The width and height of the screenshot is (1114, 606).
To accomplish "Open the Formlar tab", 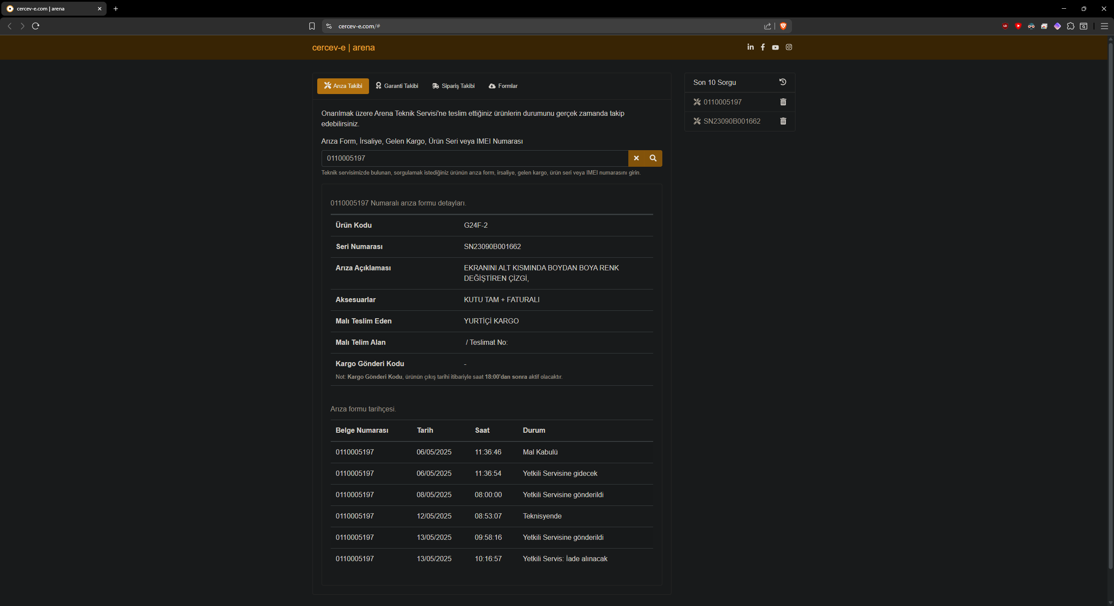I will 503,86.
